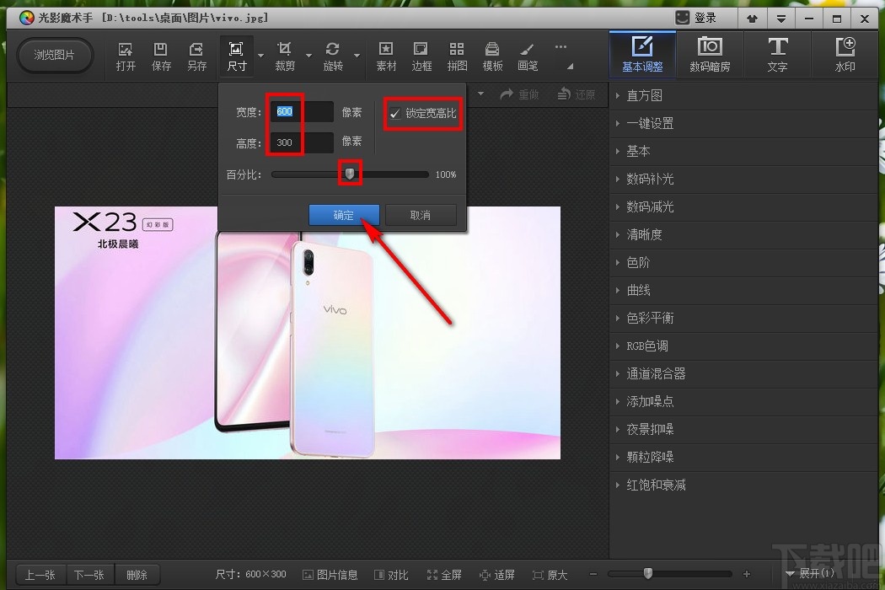View original size with 原大

coord(550,575)
